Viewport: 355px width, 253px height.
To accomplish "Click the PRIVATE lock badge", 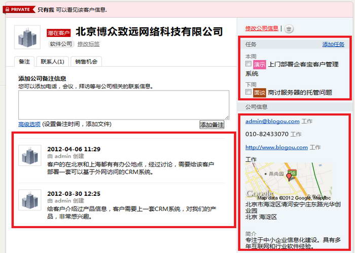I will click(19, 10).
